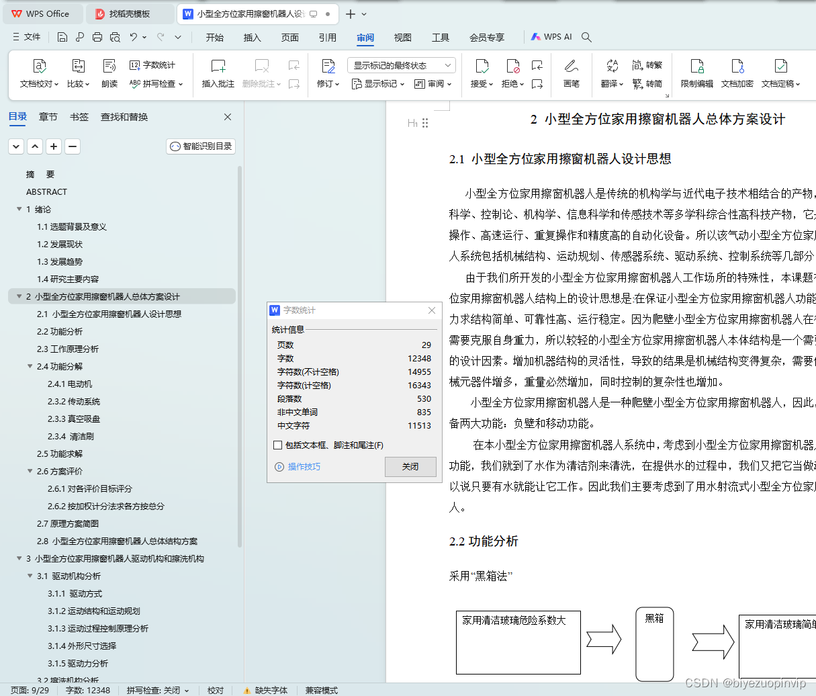Collapse the '3.1 驱动机构分析' outline node

(30, 576)
